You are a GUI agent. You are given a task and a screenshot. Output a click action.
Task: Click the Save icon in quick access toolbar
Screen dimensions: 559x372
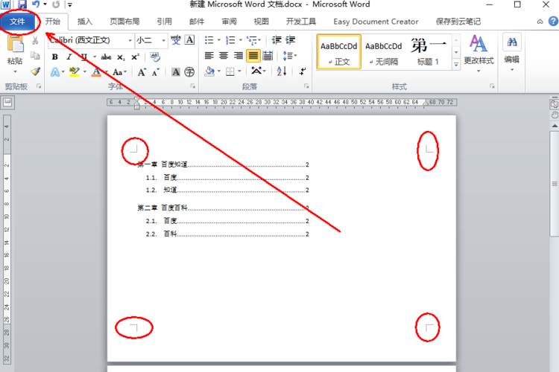pos(22,4)
